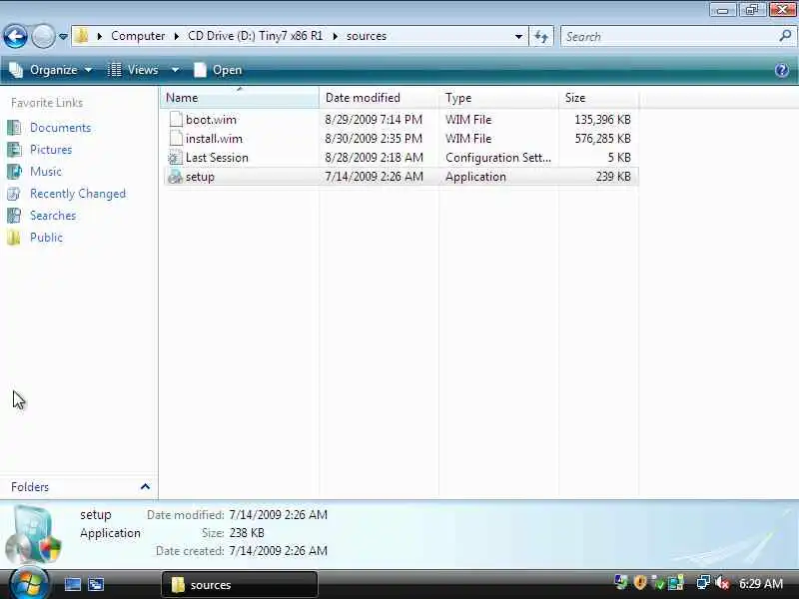Sort by the Size column header
This screenshot has width=799, height=599.
click(x=598, y=97)
